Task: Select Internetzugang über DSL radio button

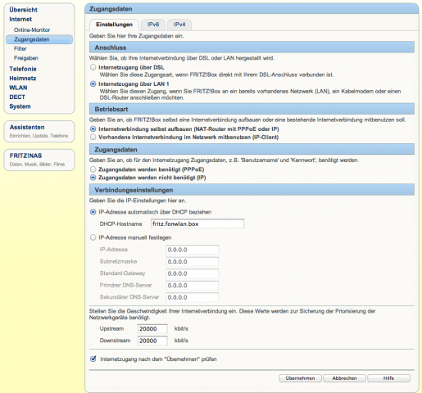Action: (93, 67)
